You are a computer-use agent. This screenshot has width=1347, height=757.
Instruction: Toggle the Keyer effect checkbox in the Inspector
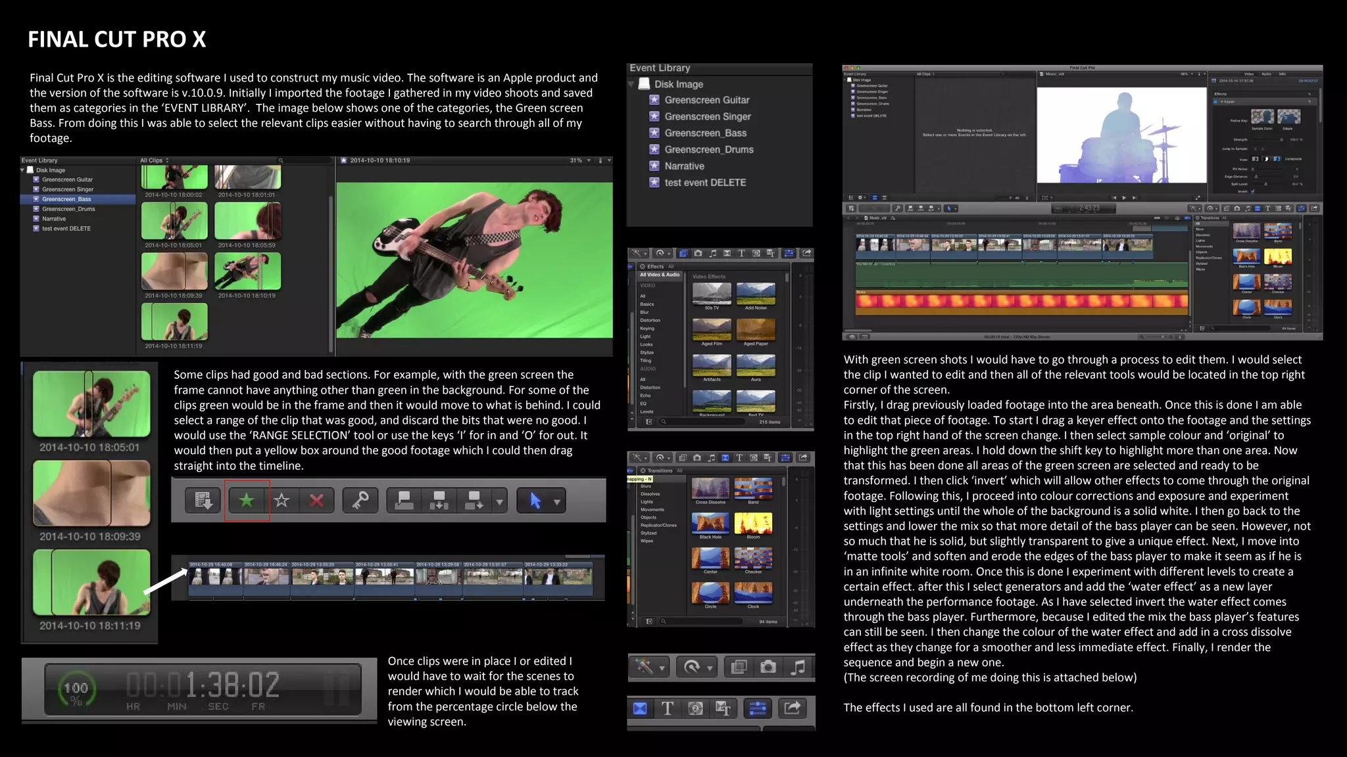tap(1215, 102)
